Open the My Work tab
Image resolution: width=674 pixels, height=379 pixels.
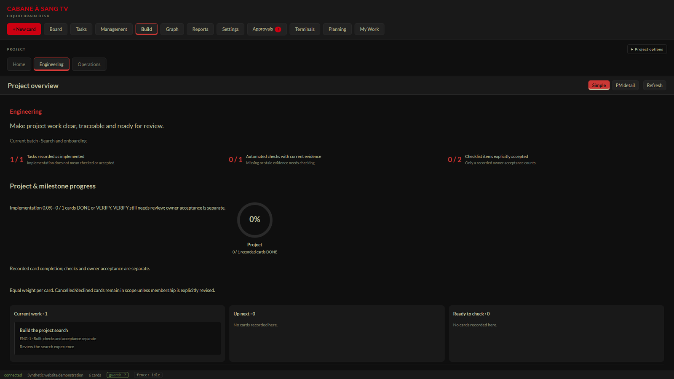pos(369,29)
